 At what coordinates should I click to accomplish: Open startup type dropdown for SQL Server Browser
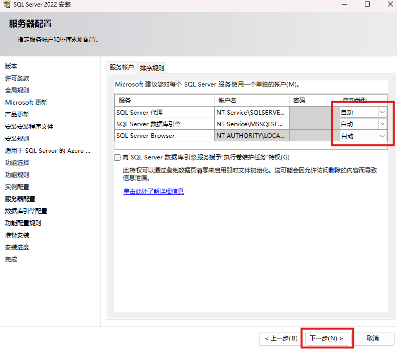382,136
